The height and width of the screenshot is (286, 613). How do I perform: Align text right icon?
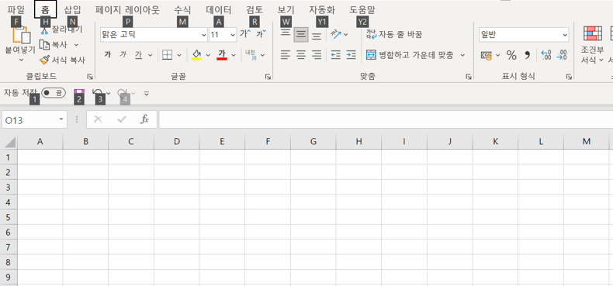(317, 55)
